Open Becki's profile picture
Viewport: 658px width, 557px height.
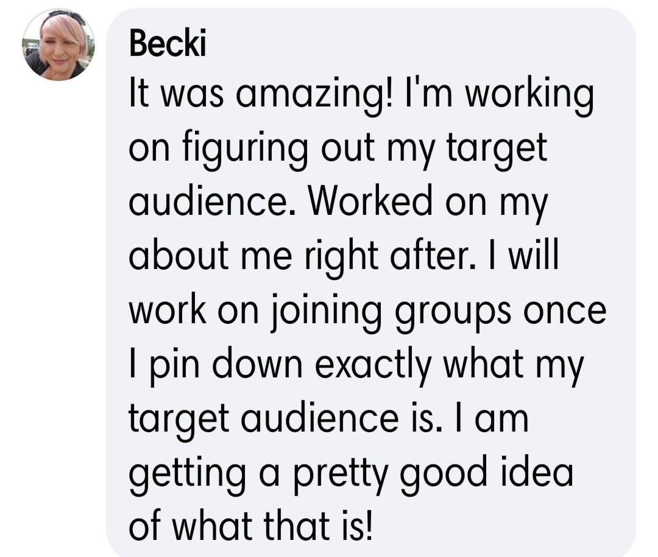point(58,44)
